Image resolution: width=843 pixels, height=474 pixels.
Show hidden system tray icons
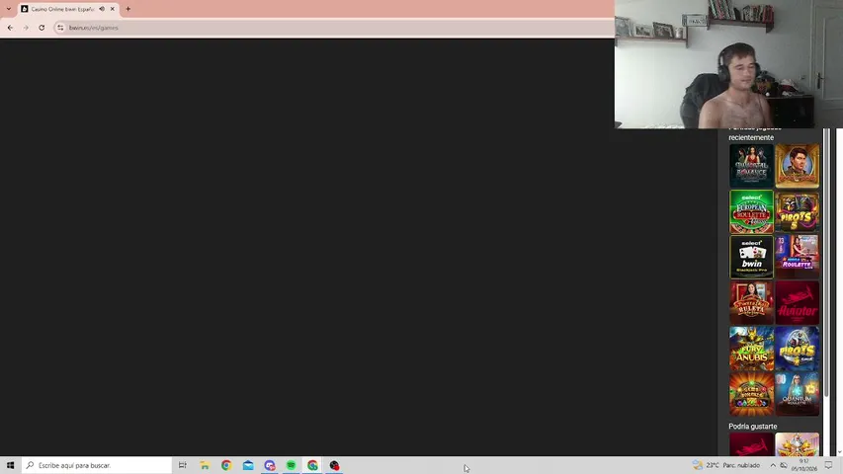coord(773,465)
